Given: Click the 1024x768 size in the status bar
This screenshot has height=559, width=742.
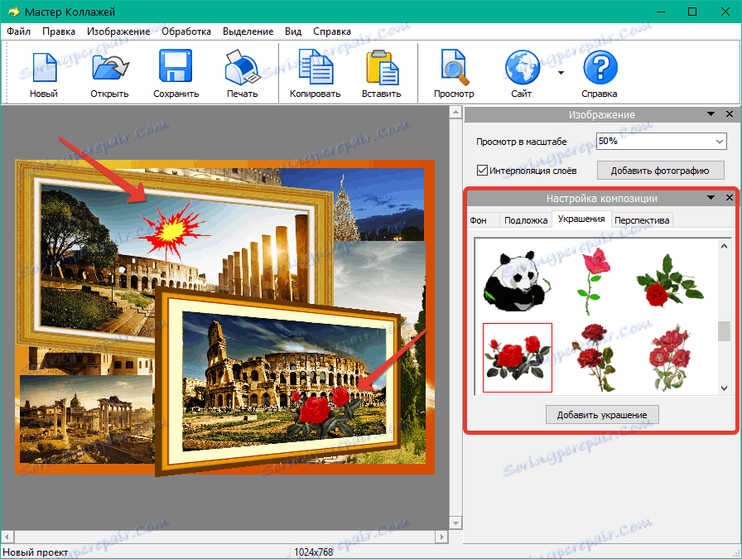Looking at the screenshot, I should [x=313, y=552].
